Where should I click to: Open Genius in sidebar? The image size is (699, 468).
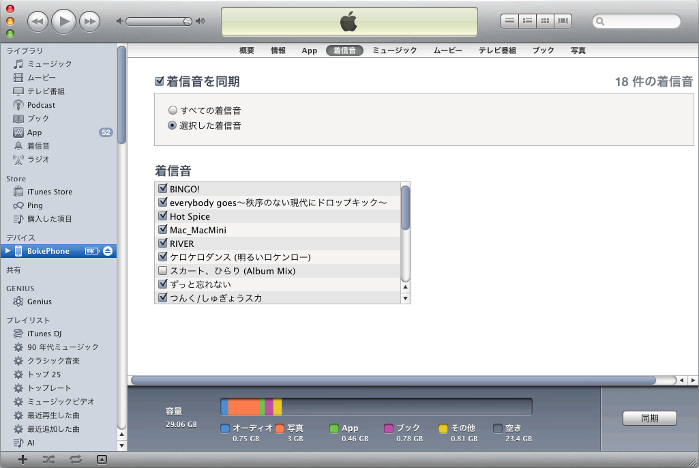(40, 302)
